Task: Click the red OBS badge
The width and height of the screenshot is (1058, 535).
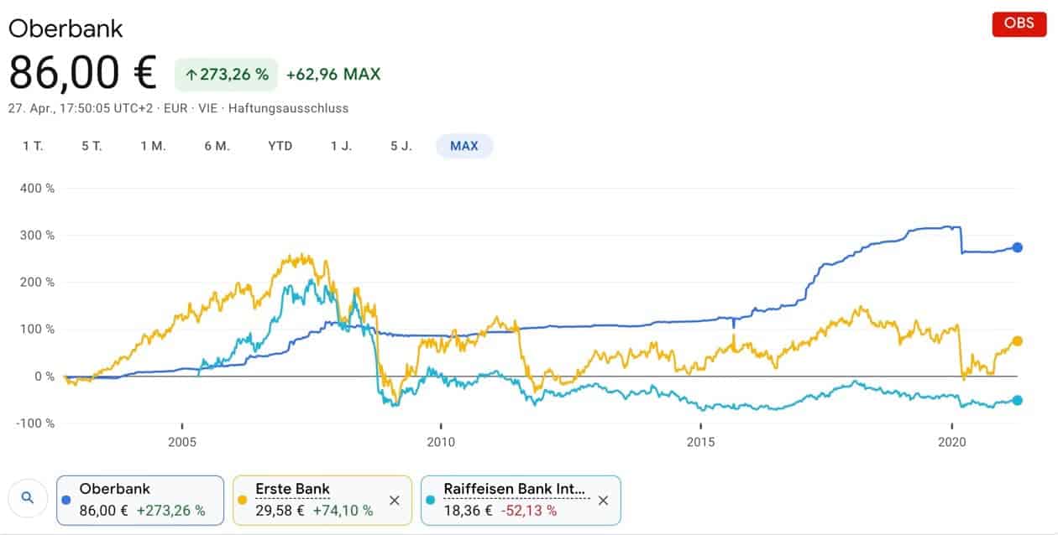Action: [1019, 23]
